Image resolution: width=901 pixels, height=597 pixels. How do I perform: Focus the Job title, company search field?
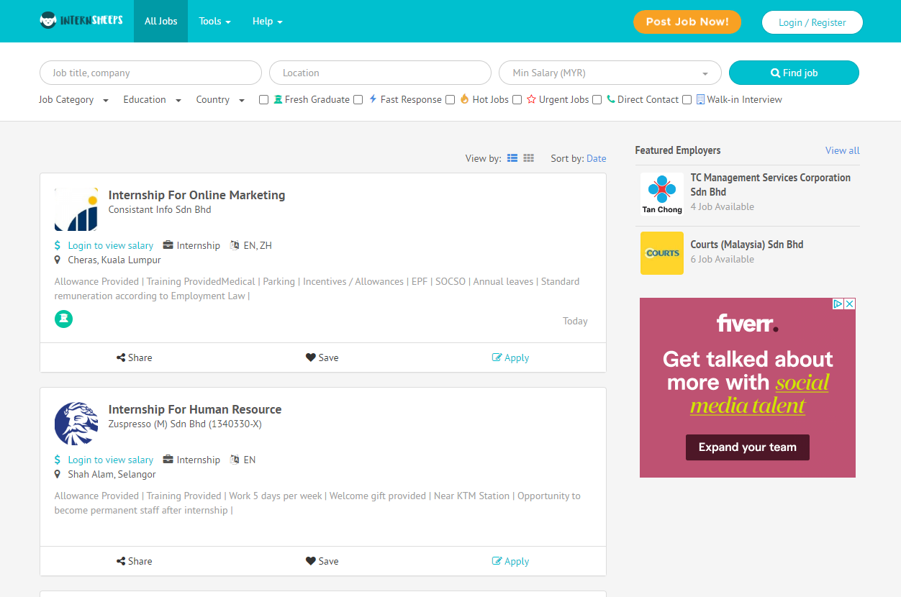[150, 73]
